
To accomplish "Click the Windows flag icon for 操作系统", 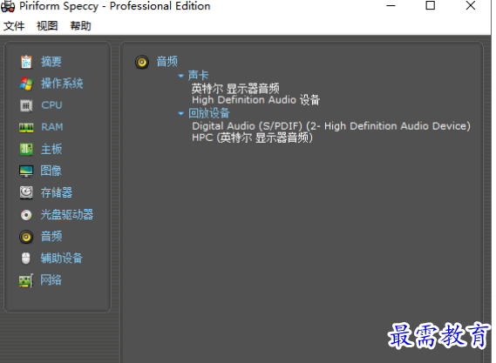I will pyautogui.click(x=26, y=84).
